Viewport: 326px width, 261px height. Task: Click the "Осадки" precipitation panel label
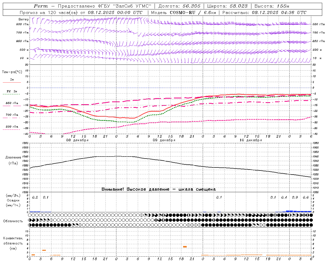13,200
